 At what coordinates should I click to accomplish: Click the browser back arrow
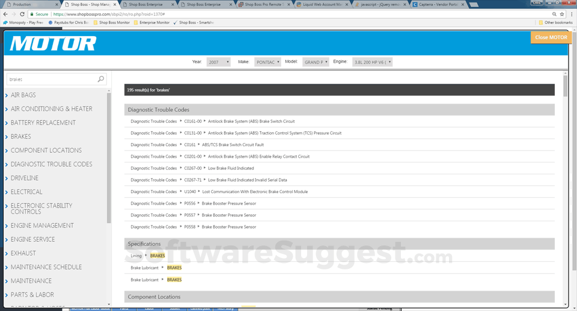coord(5,13)
